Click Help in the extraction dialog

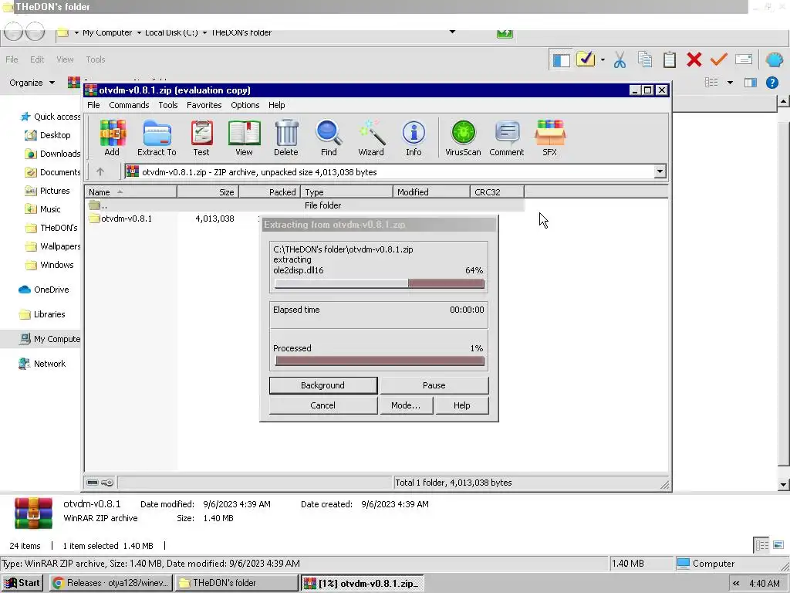pos(461,405)
